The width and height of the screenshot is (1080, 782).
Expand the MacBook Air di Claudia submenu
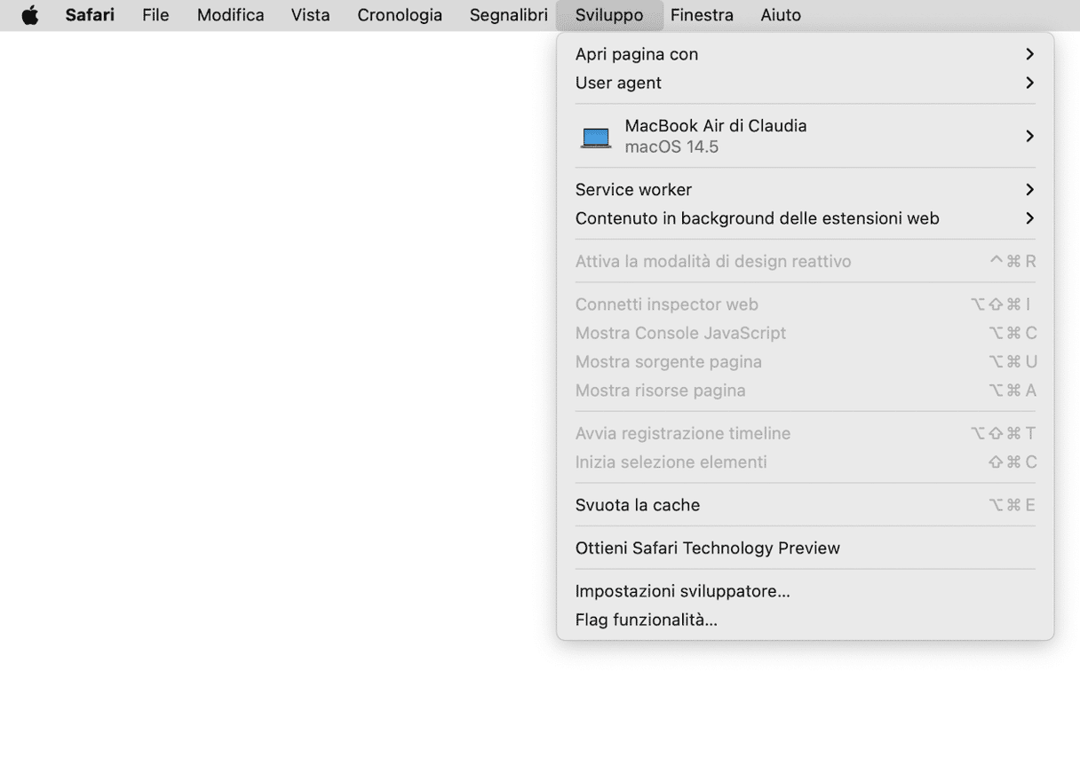805,136
